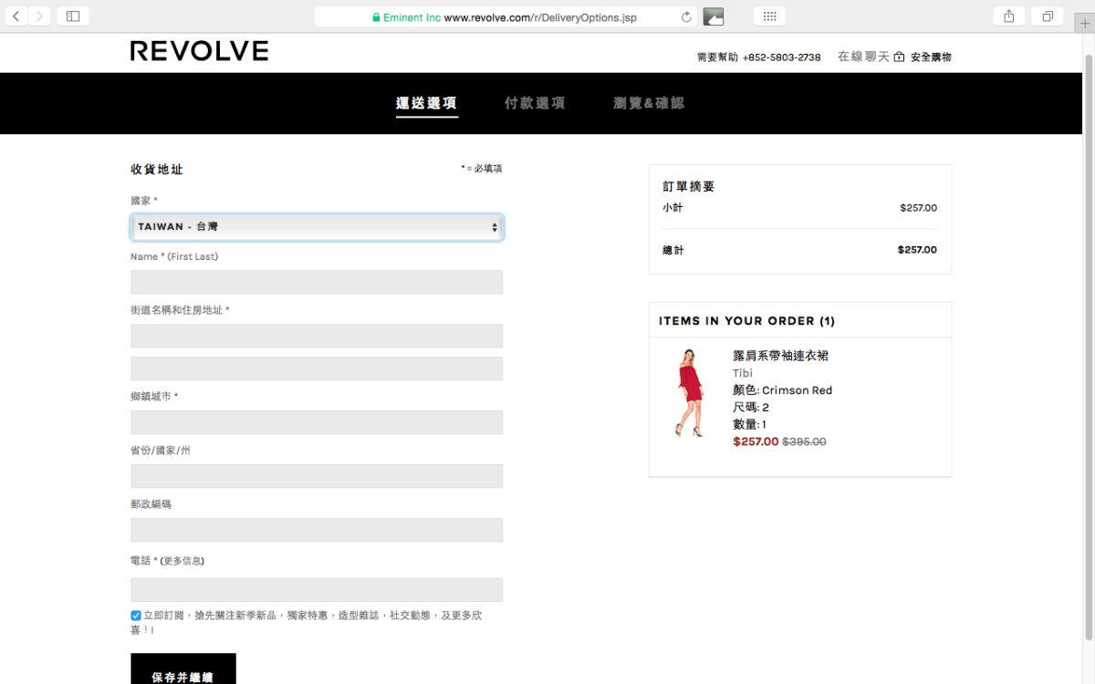Click the REVOLVE logo

(199, 51)
